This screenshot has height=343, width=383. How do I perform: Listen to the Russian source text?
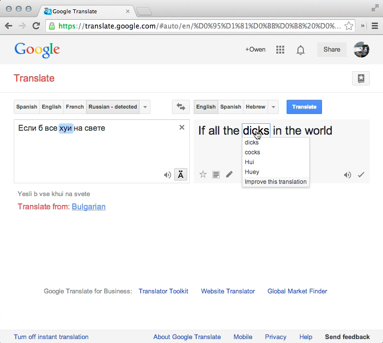(x=167, y=175)
